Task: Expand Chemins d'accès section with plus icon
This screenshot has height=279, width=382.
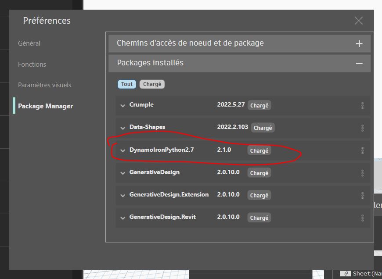Action: click(359, 43)
